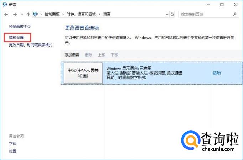Image resolution: width=243 pixels, height=160 pixels.
Task: Click the 语言 window title icon
Action: click(x=5, y=5)
